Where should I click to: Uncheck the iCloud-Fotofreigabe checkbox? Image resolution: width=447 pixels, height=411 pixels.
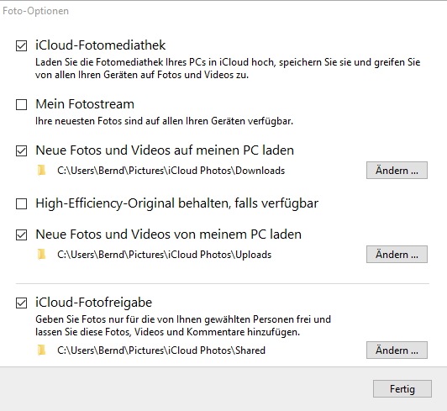click(x=21, y=303)
